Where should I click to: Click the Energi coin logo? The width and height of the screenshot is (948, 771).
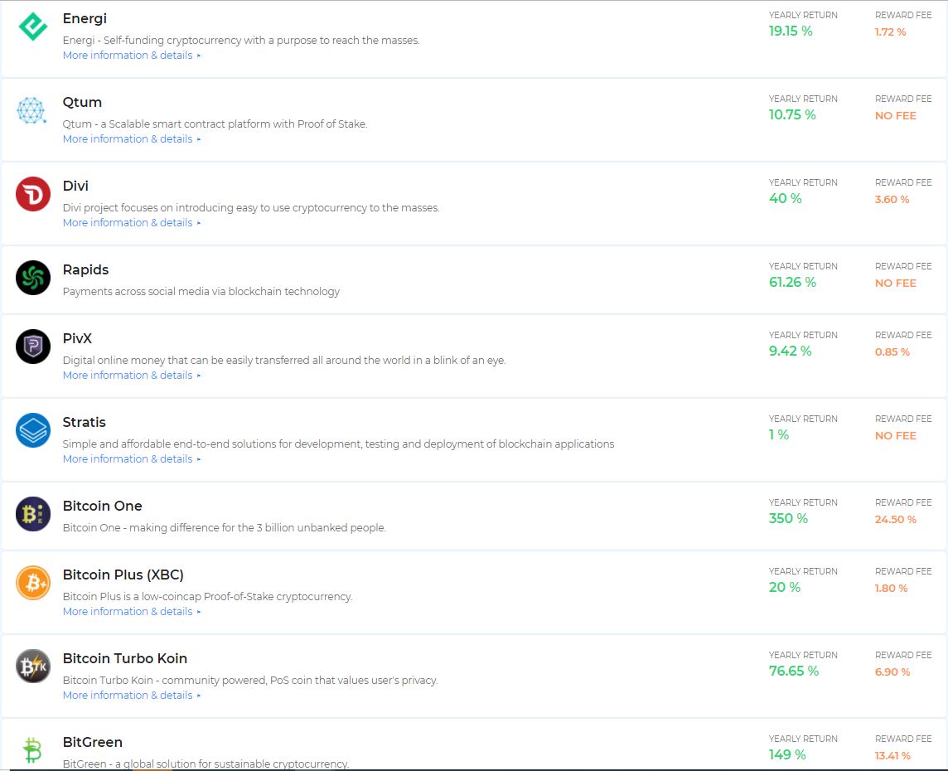[x=32, y=27]
